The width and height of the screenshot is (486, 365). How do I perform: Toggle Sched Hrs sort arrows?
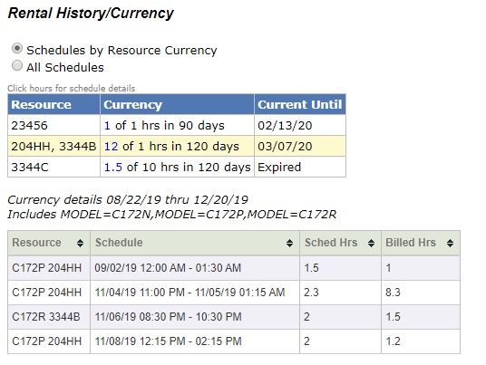pyautogui.click(x=371, y=244)
